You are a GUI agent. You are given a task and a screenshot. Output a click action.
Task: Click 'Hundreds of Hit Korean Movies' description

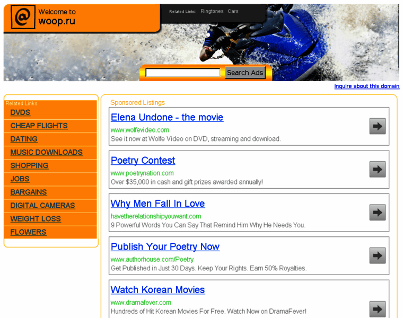point(208,312)
